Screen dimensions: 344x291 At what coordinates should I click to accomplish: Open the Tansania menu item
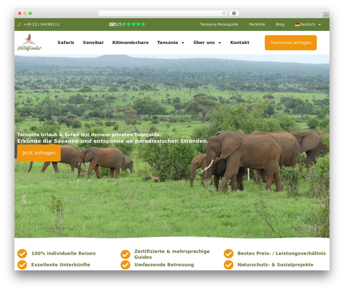(167, 42)
